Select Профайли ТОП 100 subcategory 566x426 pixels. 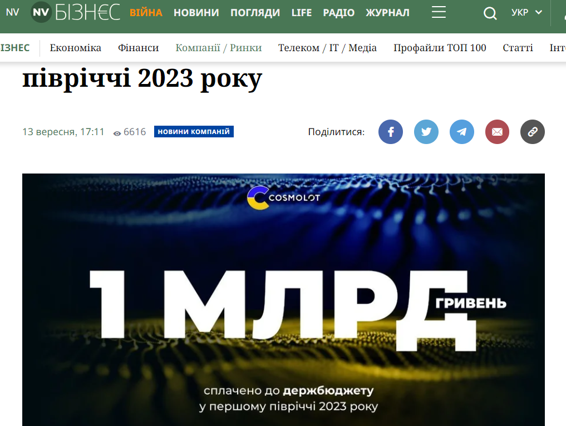pos(440,48)
